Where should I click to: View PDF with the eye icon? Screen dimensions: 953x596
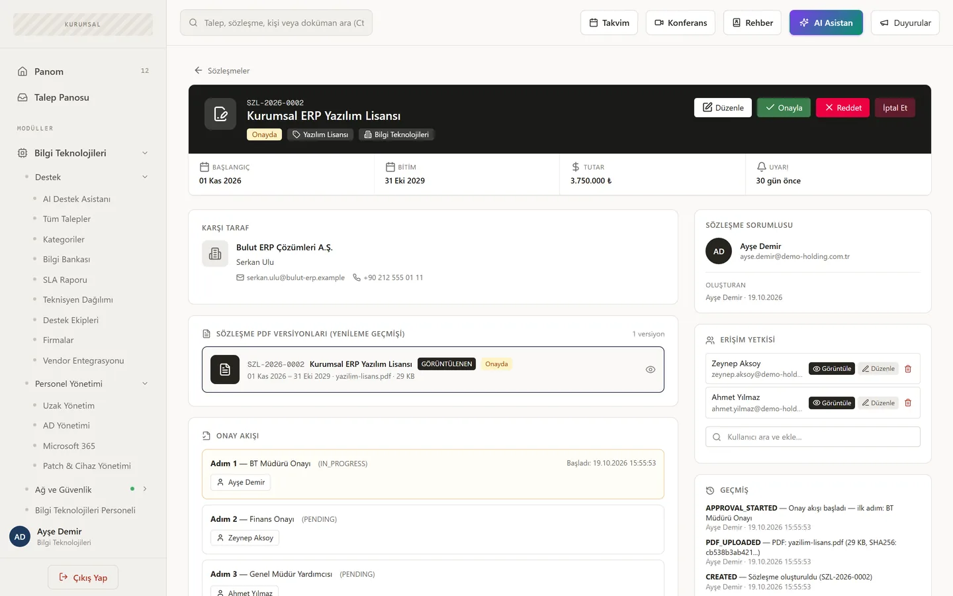coord(651,370)
